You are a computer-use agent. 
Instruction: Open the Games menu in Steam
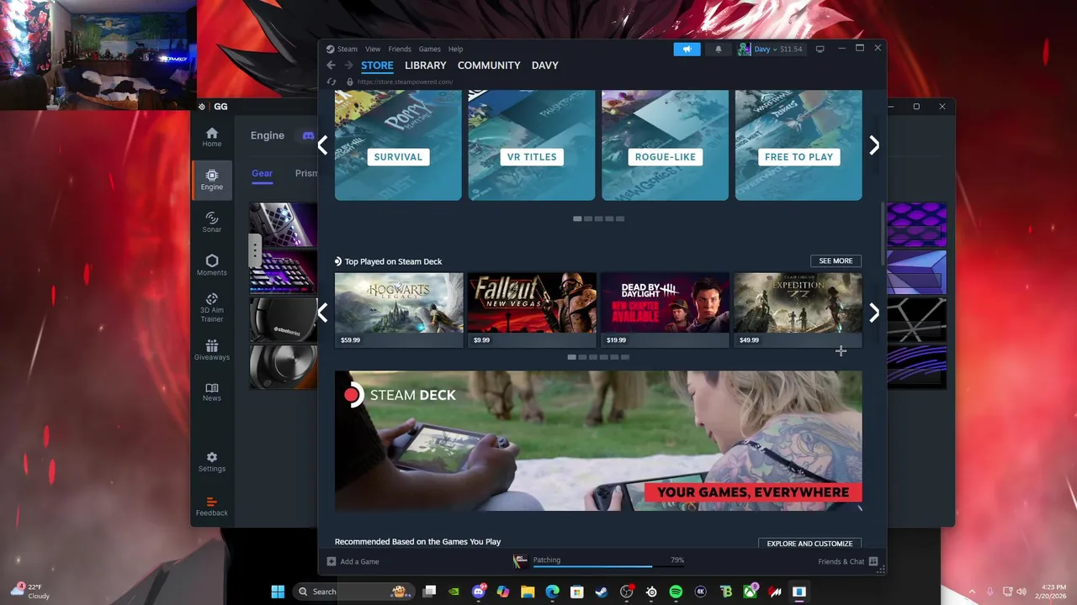[x=430, y=49]
